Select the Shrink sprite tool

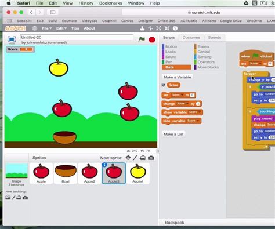coord(167,28)
